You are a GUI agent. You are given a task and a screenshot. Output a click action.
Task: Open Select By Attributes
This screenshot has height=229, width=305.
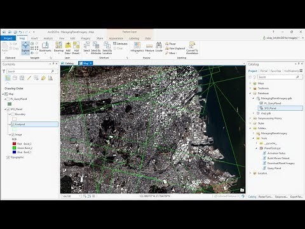(96, 48)
